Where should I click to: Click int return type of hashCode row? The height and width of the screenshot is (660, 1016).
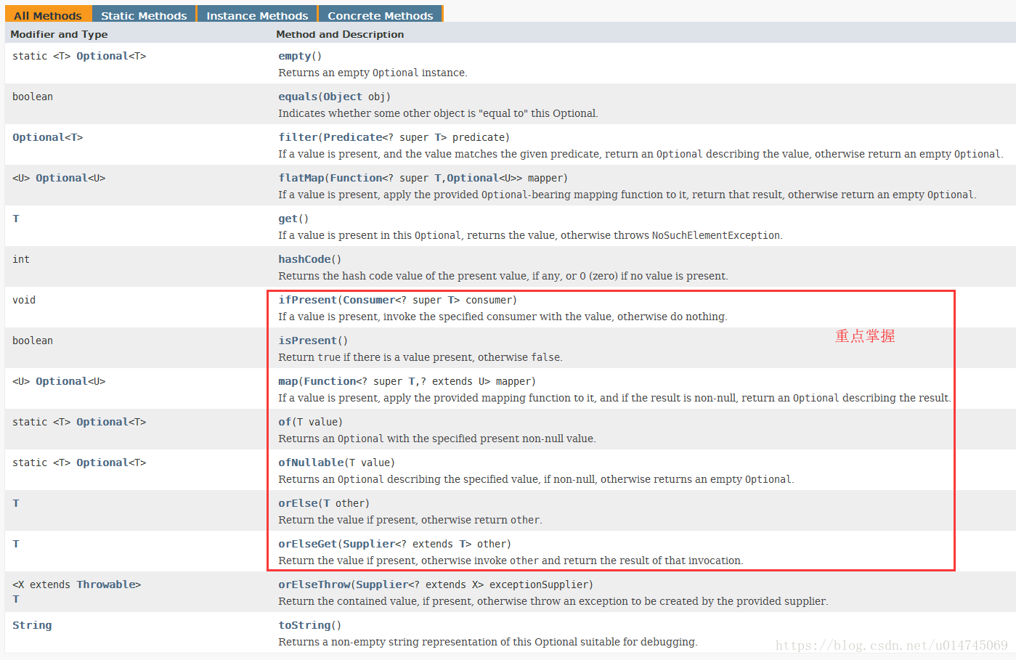pos(21,259)
